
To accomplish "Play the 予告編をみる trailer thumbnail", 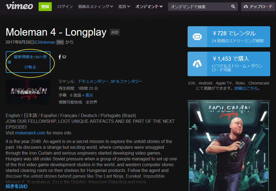I will [x=28, y=92].
